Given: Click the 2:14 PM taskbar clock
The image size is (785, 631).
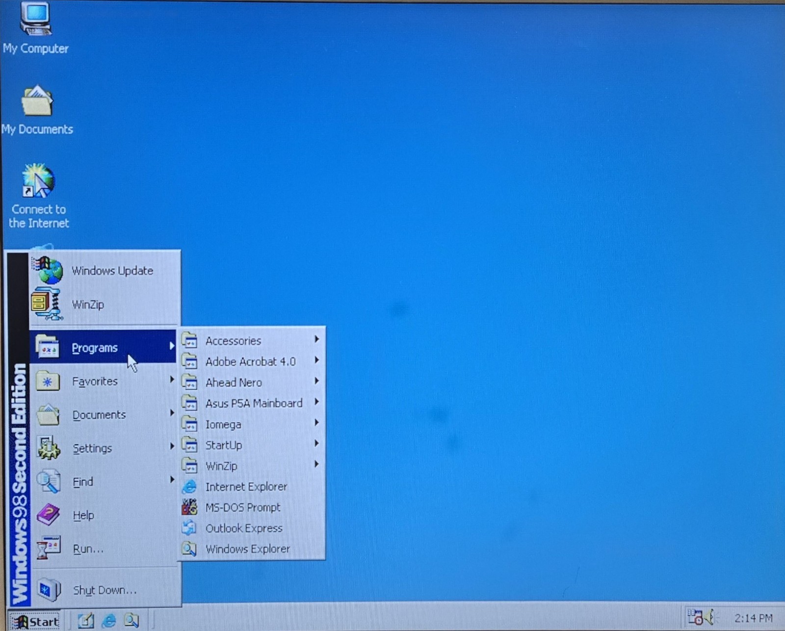Looking at the screenshot, I should pyautogui.click(x=753, y=618).
